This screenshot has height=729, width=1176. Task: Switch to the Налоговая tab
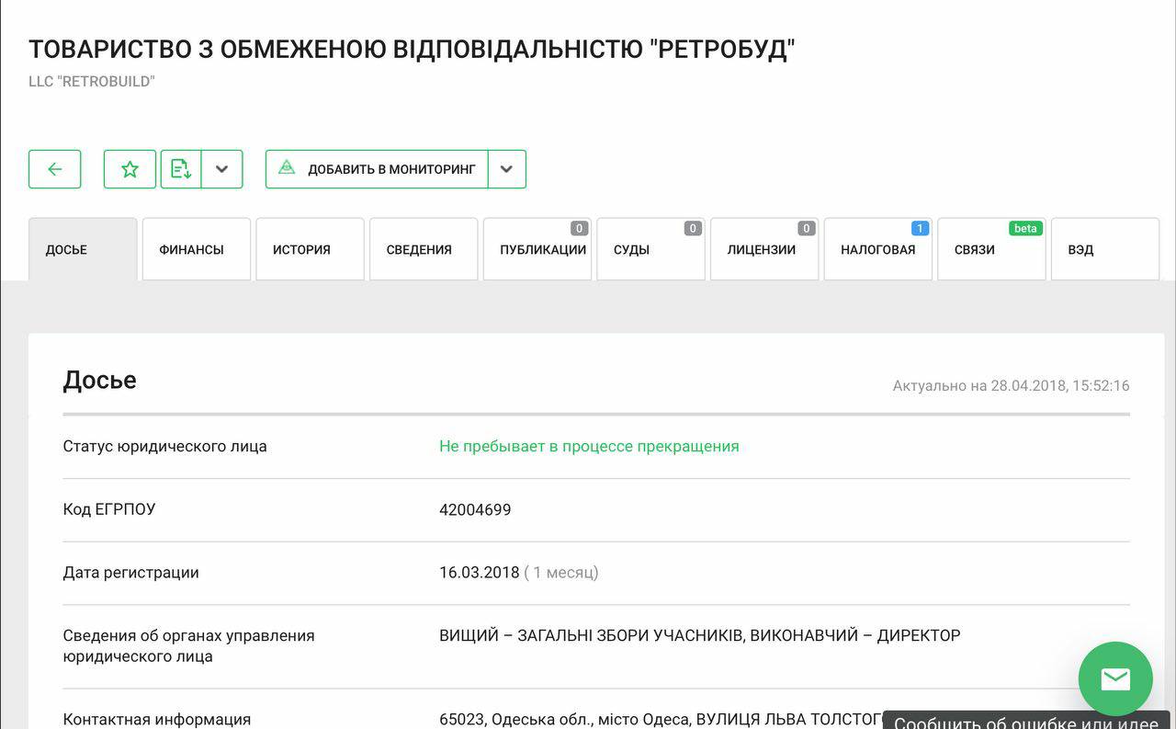point(877,249)
